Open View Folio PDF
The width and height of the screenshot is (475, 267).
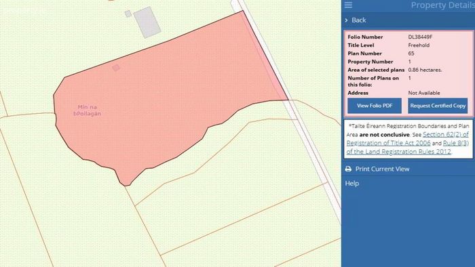click(375, 106)
